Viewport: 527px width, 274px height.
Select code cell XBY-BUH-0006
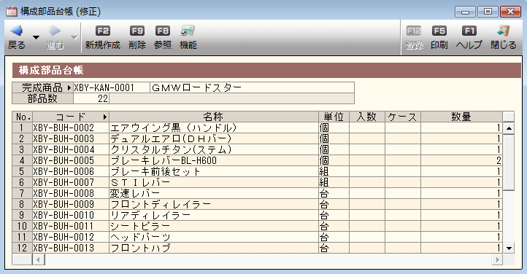point(71,171)
